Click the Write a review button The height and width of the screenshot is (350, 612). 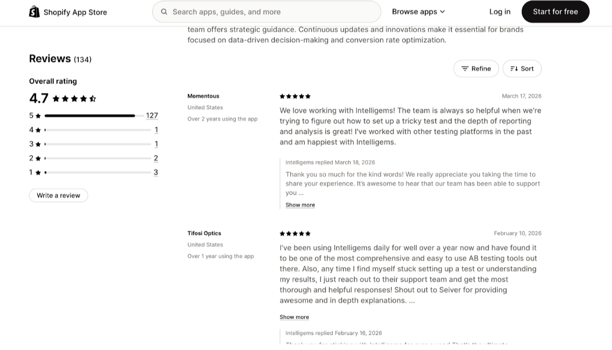(58, 195)
